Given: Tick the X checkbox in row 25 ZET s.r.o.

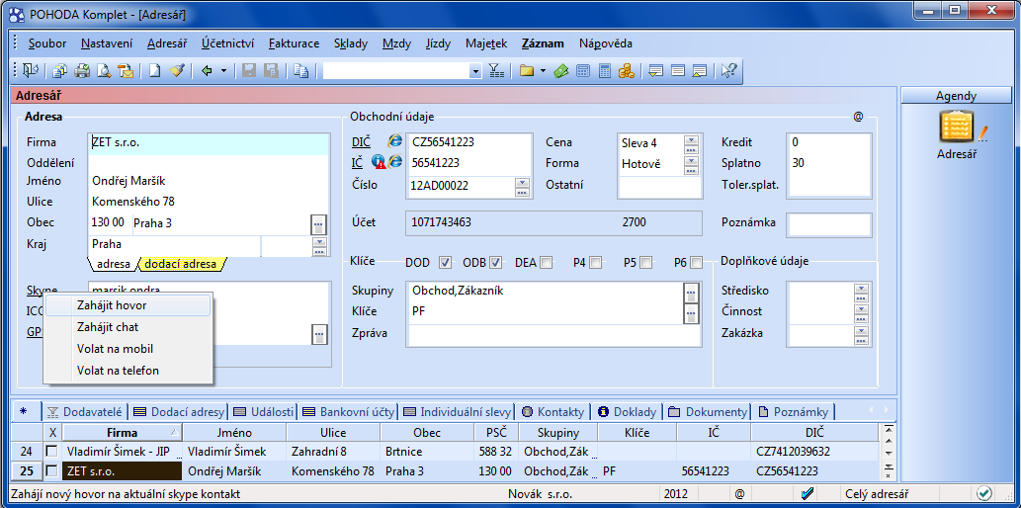Looking at the screenshot, I should pyautogui.click(x=52, y=470).
